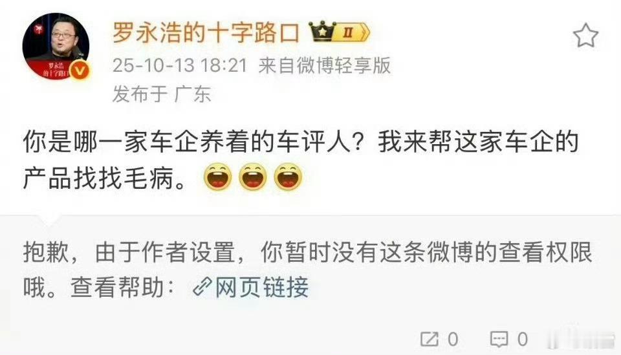Click the gold level II badge

[351, 32]
